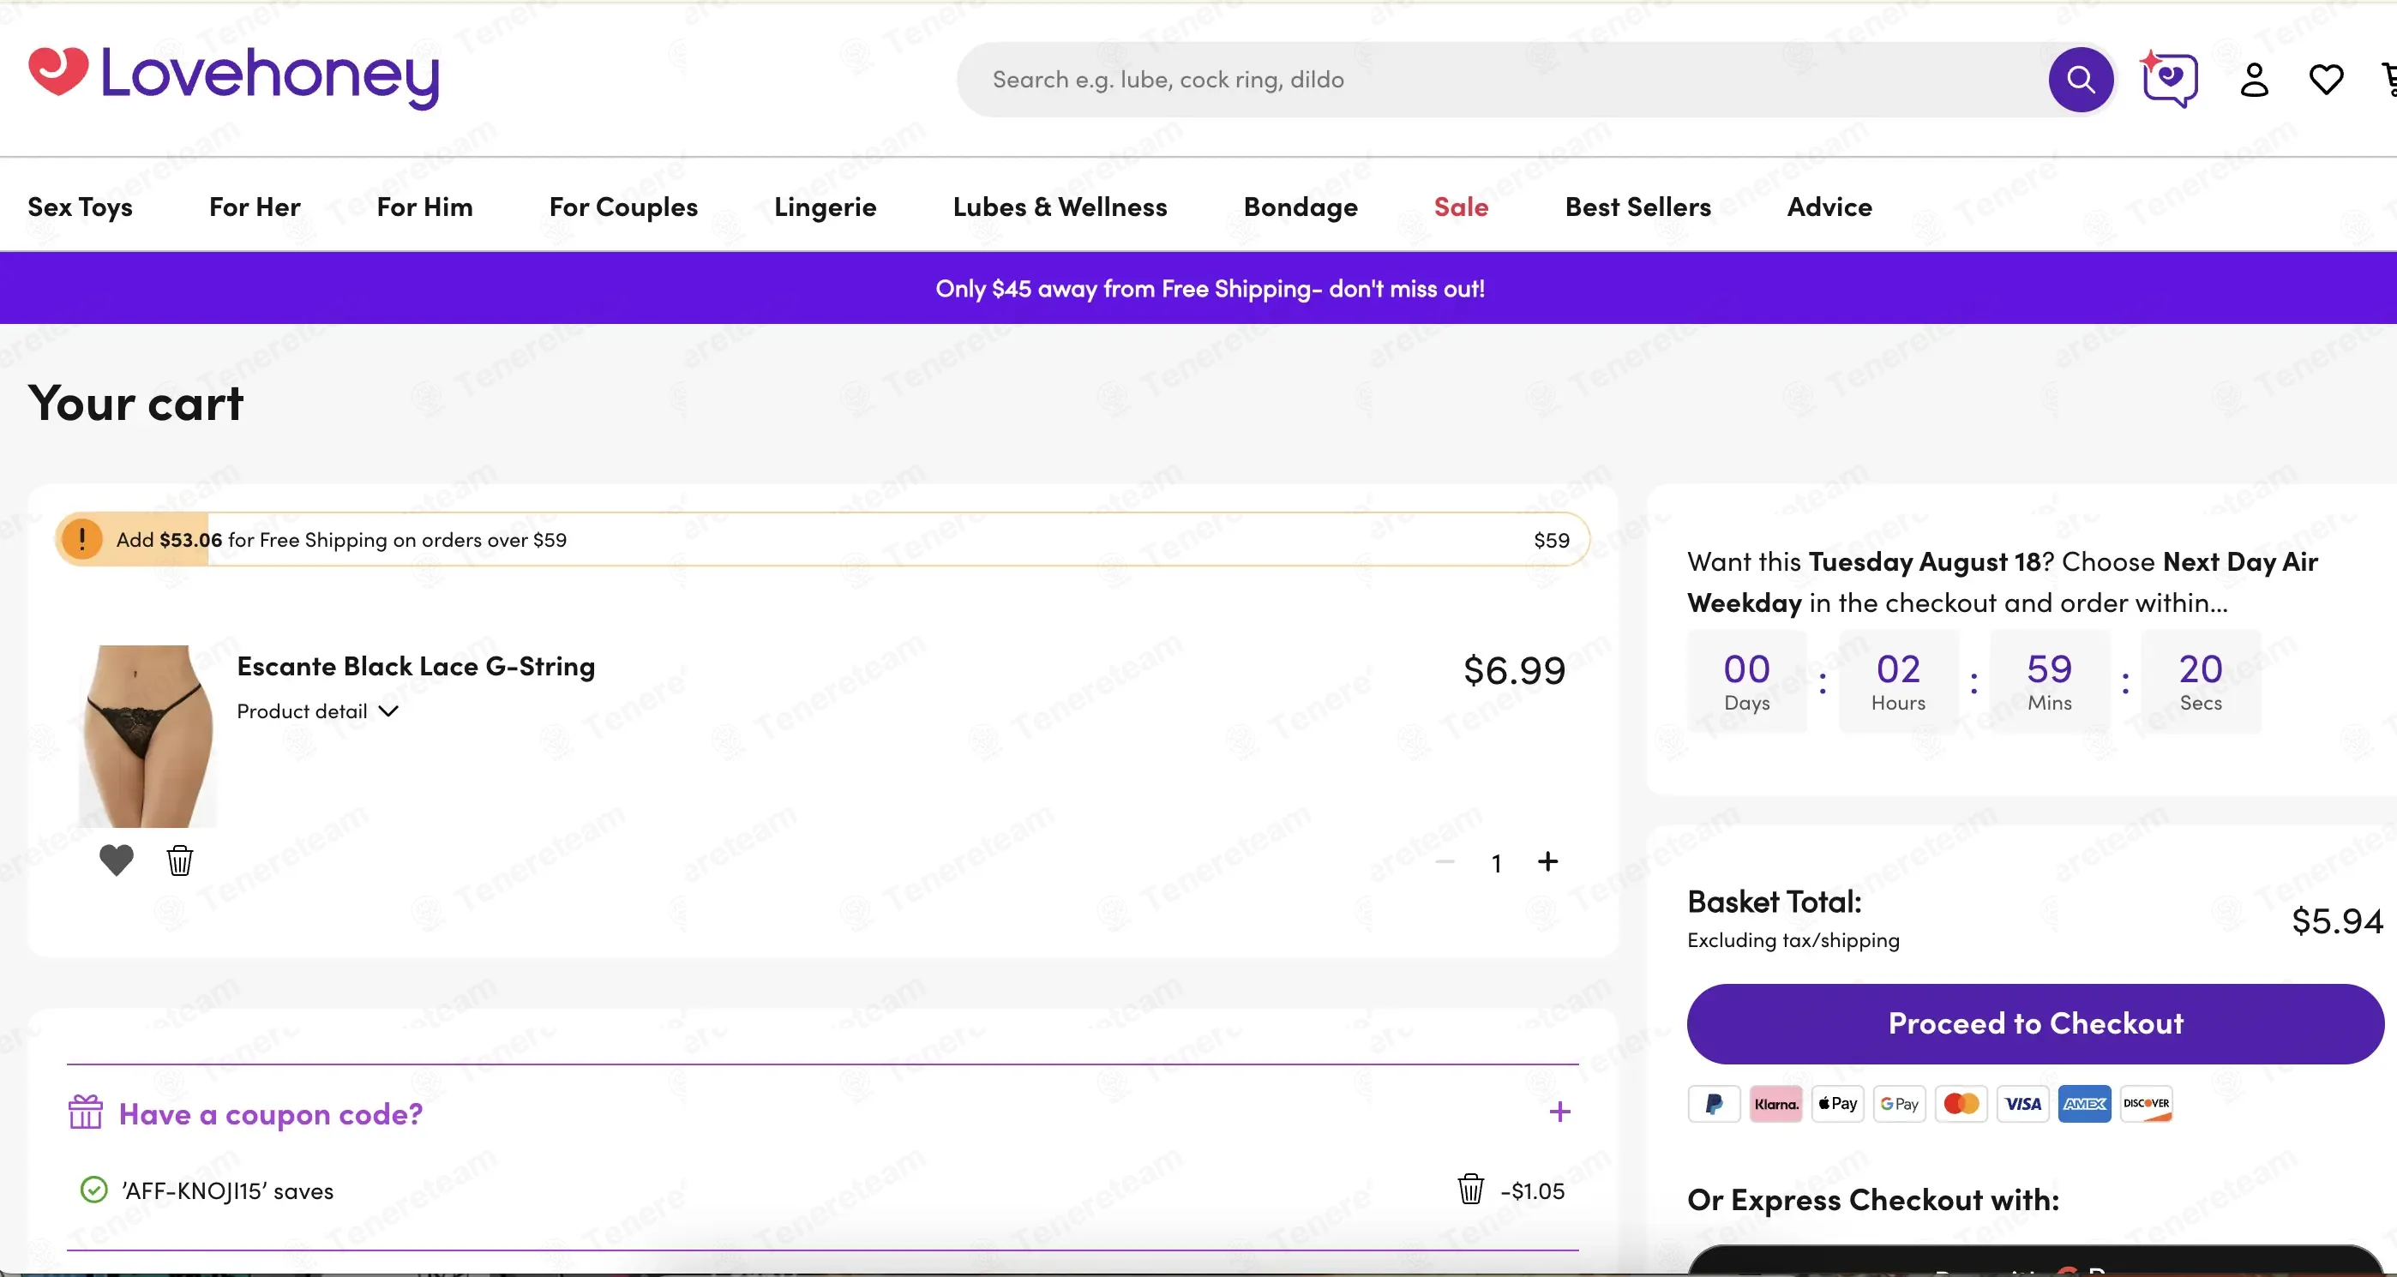2397x1277 pixels.
Task: Select the PayPal payment icon
Action: (1713, 1104)
